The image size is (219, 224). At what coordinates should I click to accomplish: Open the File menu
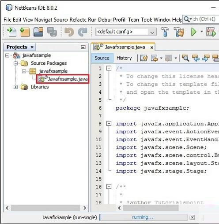tap(8, 19)
